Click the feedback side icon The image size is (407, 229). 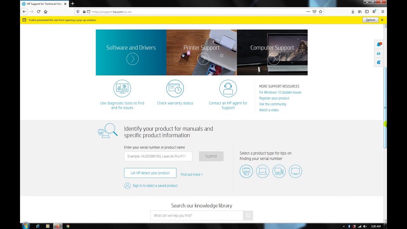379,62
